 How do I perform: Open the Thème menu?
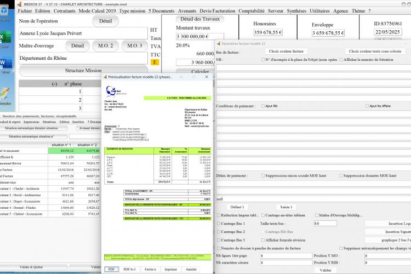358,11
